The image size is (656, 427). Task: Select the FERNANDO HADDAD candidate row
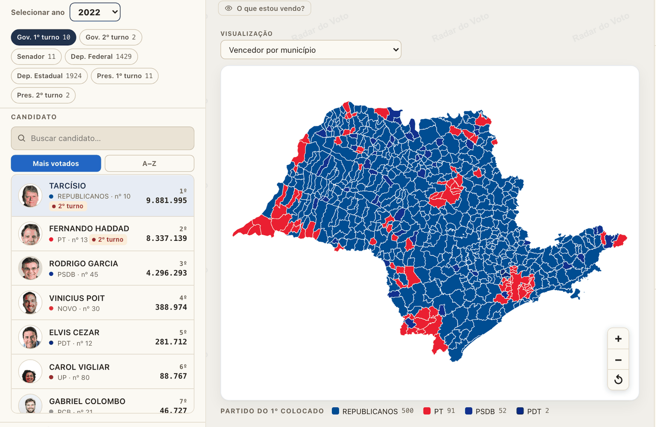103,234
